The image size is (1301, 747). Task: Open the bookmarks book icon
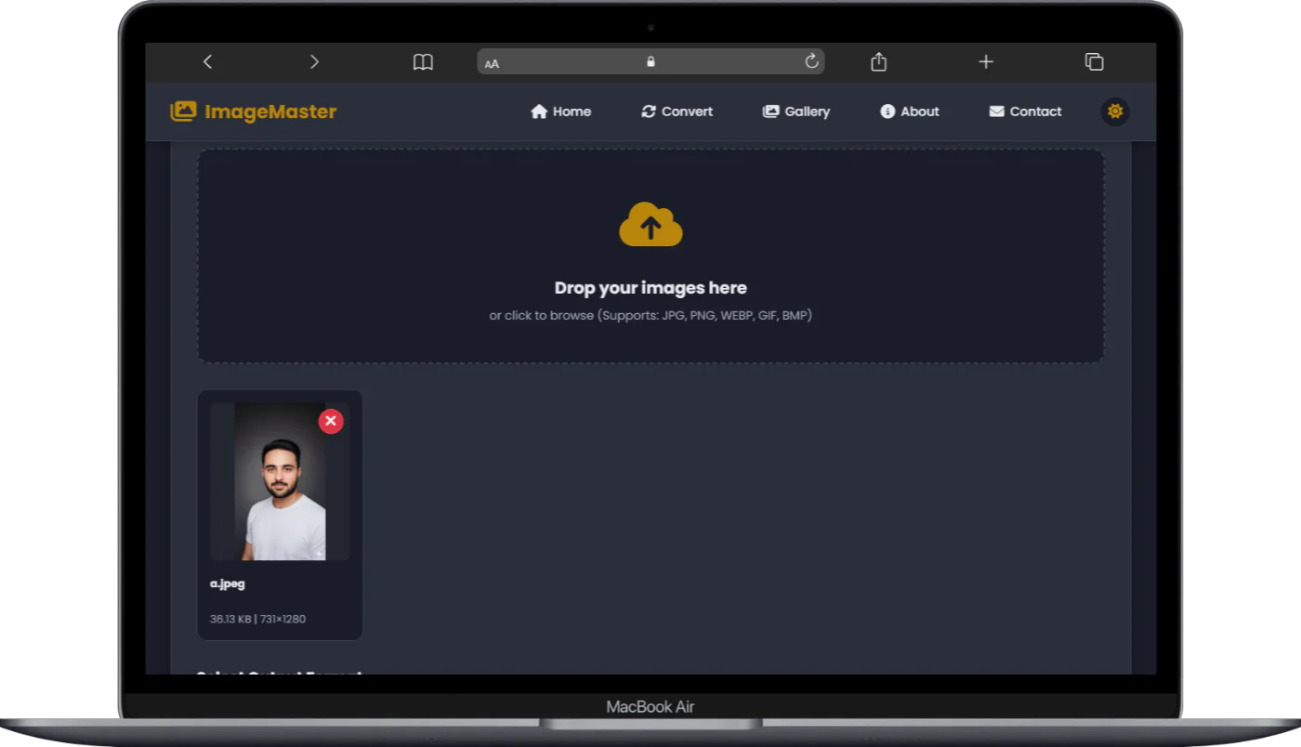pos(423,61)
